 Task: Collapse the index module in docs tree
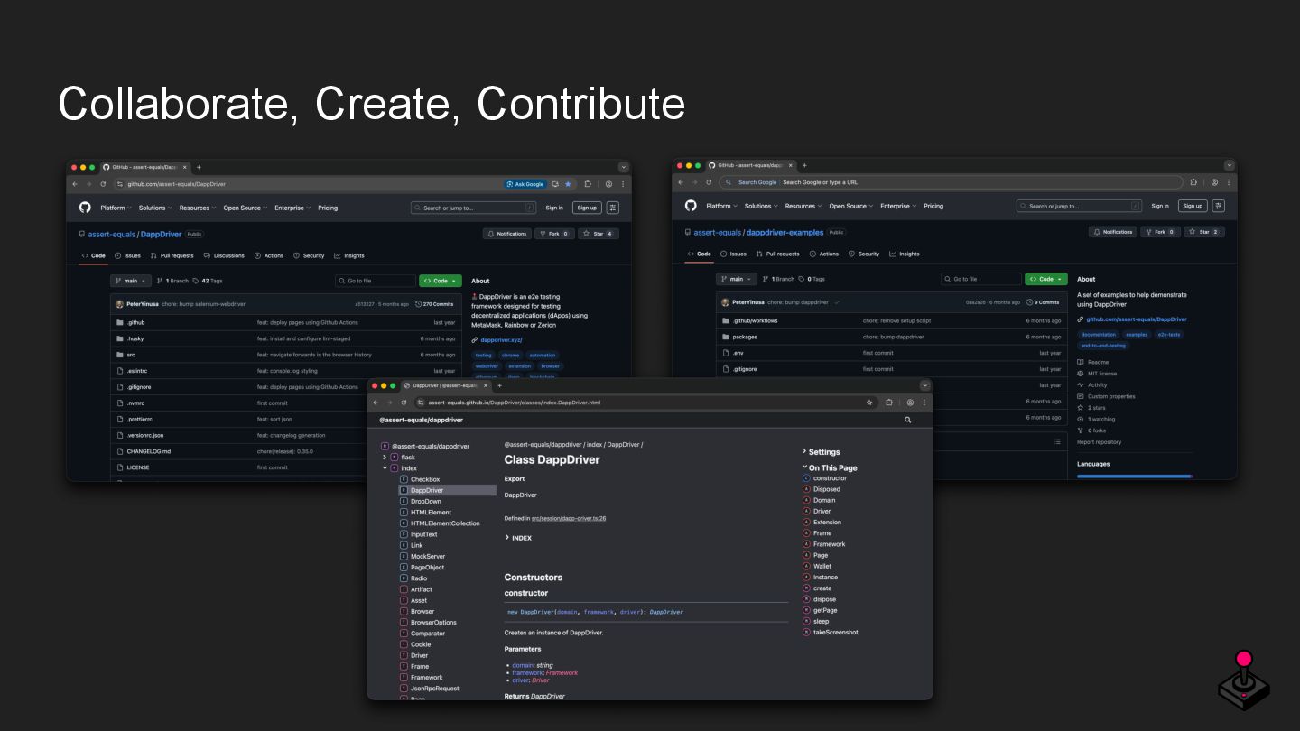(385, 468)
